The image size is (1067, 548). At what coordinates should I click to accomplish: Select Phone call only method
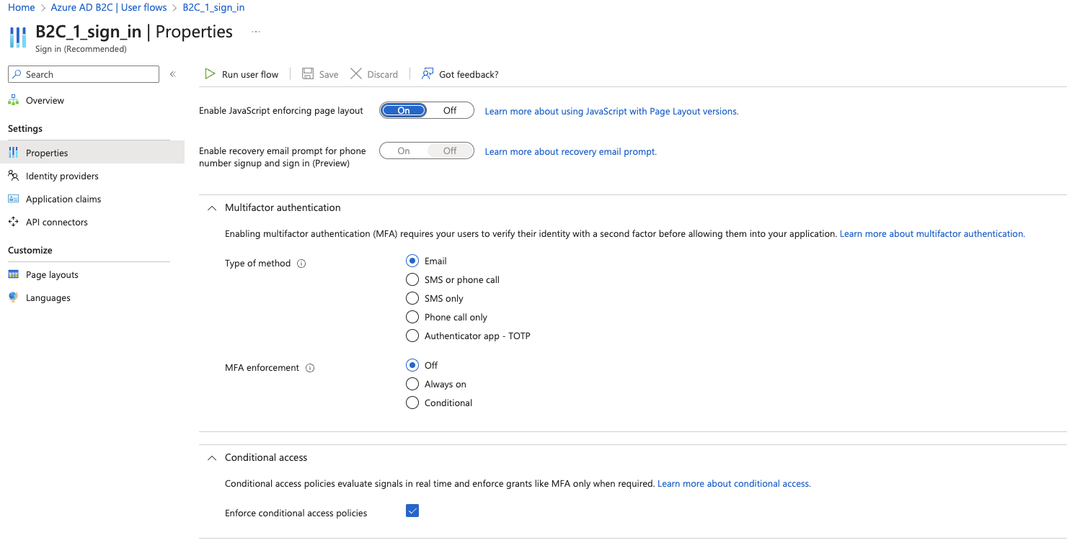[x=412, y=317]
